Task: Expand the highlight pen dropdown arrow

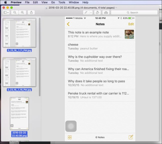Action: pyautogui.click(x=91, y=13)
